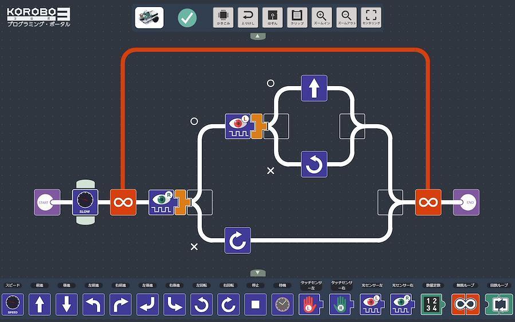Zoom in with the ズームイン magnifier
Screen dimensions: 515x322
coord(322,18)
